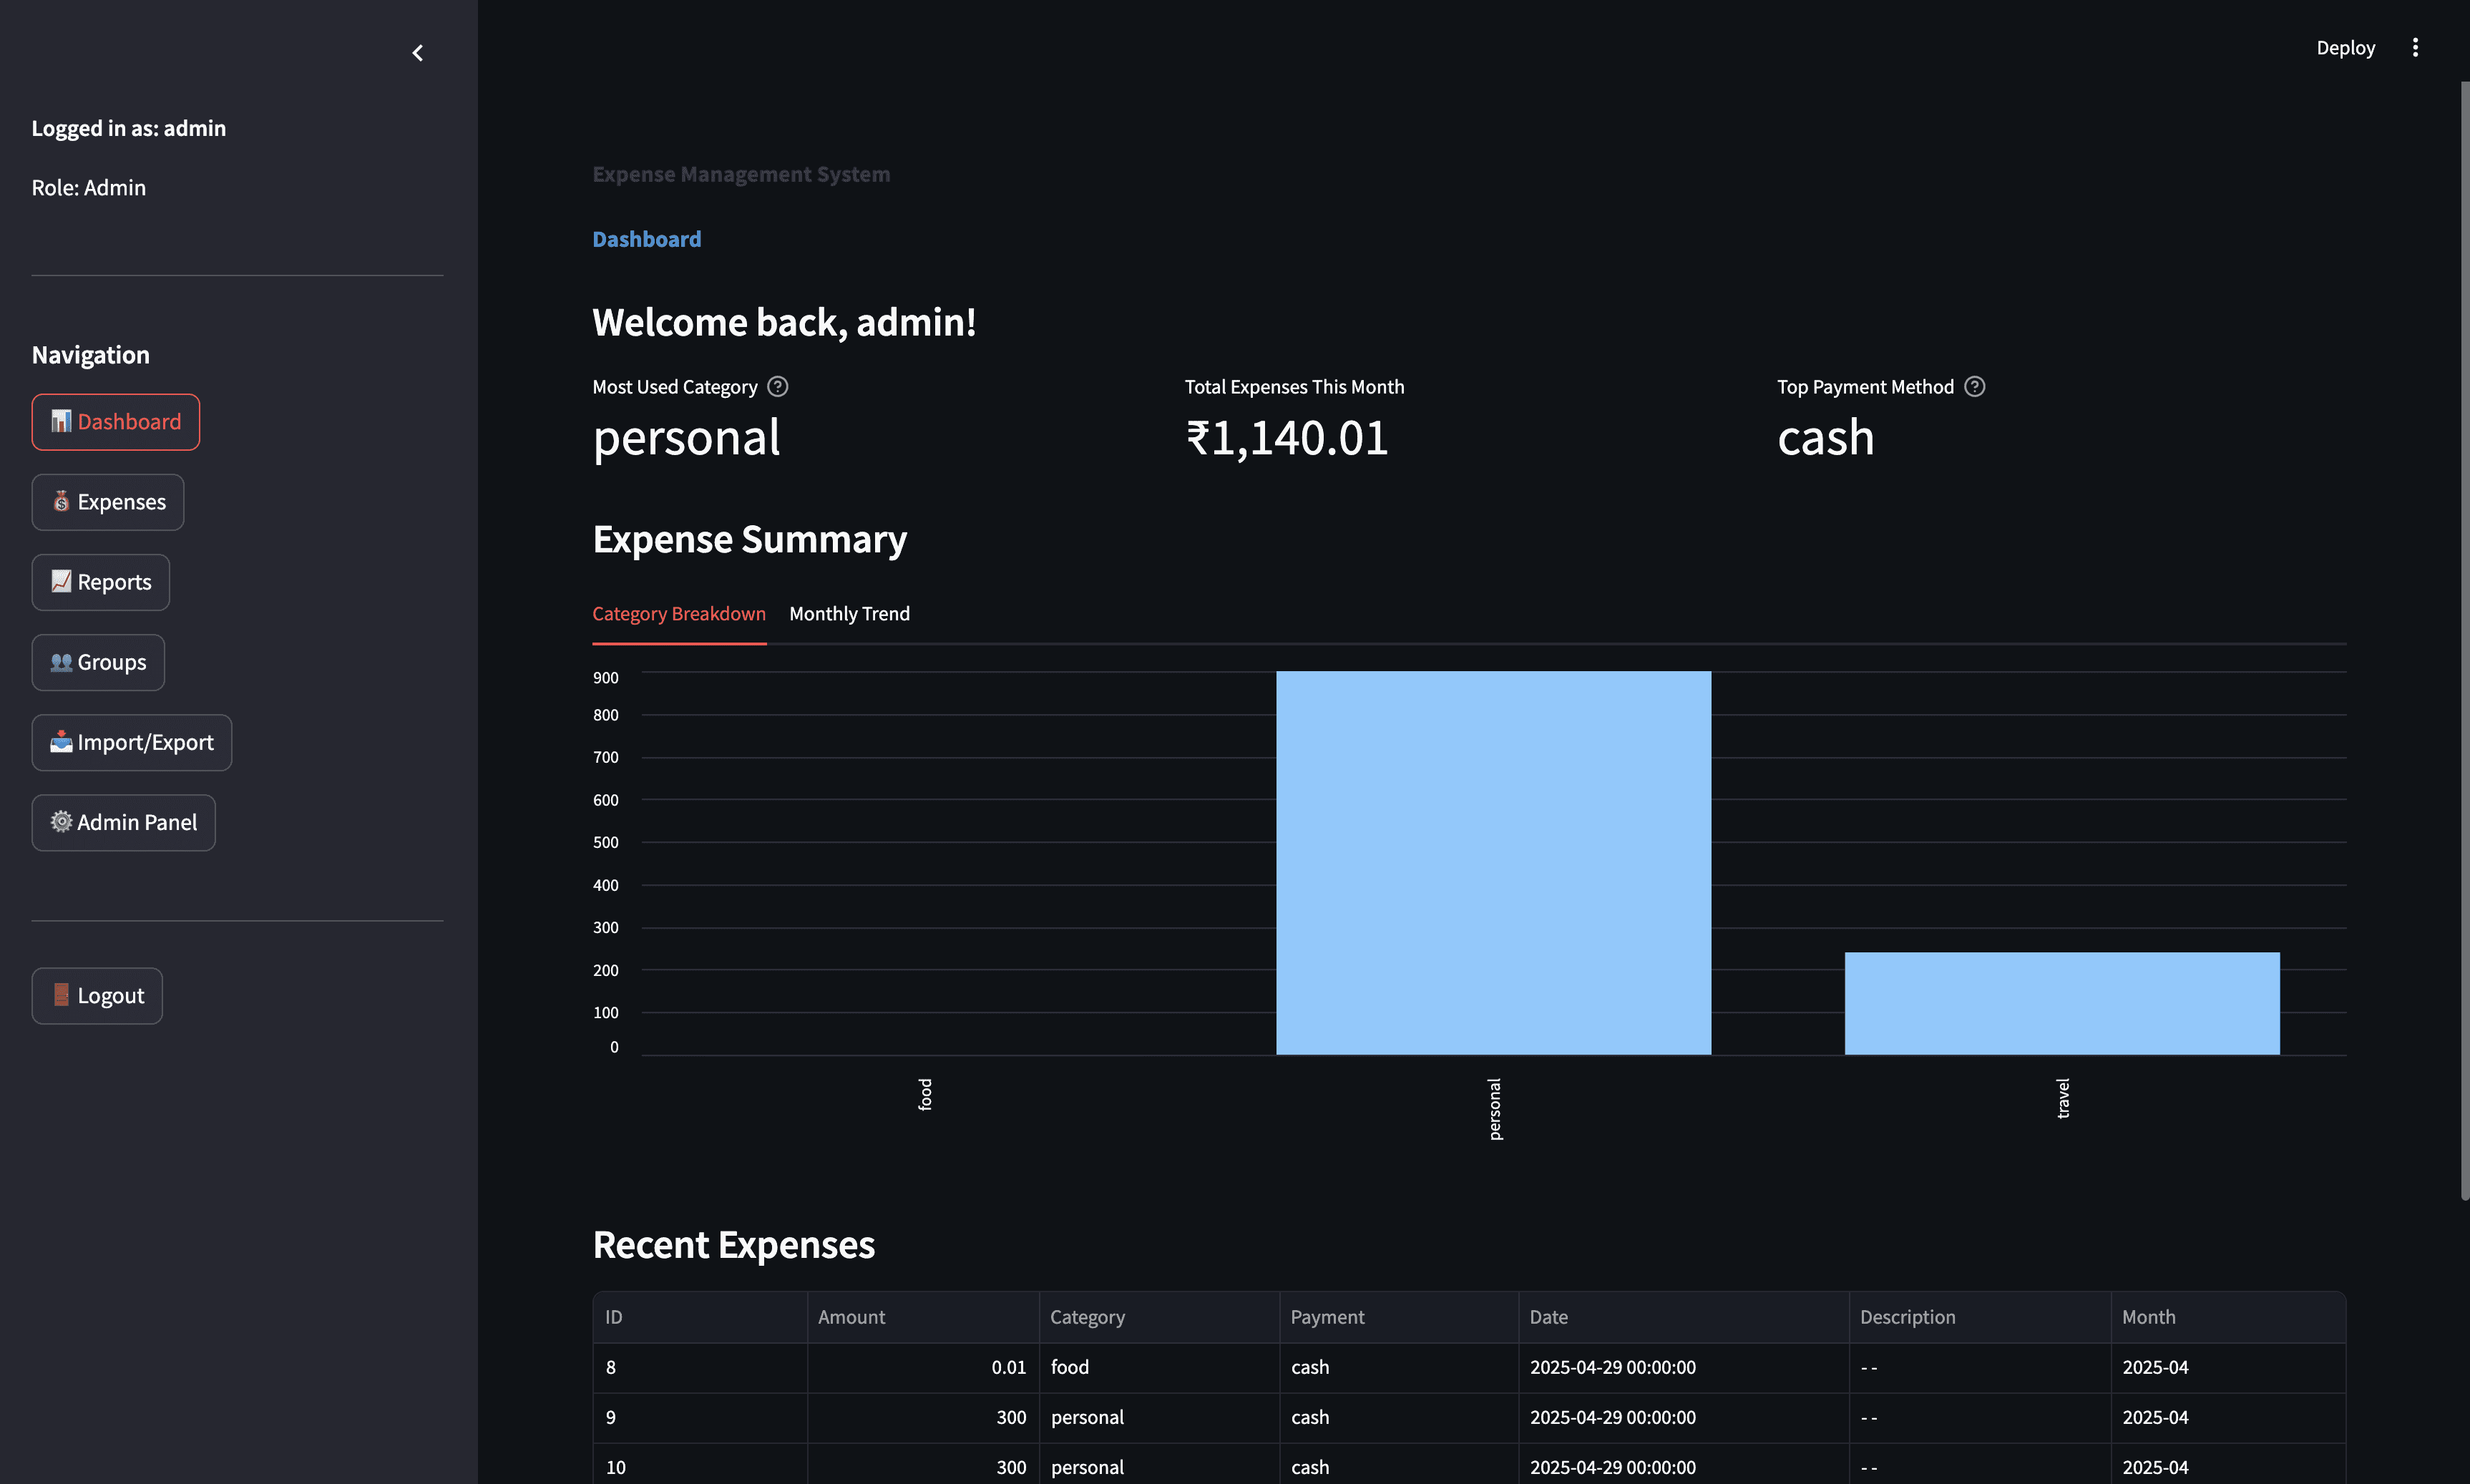Image resolution: width=2470 pixels, height=1484 pixels.
Task: Click the 'Logged in as: admin' text
Action: pyautogui.click(x=129, y=128)
